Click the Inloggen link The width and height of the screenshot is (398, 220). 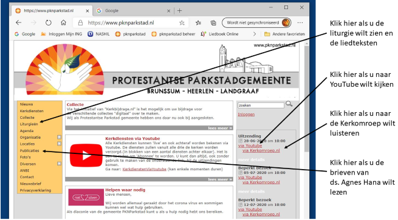click(x=246, y=115)
